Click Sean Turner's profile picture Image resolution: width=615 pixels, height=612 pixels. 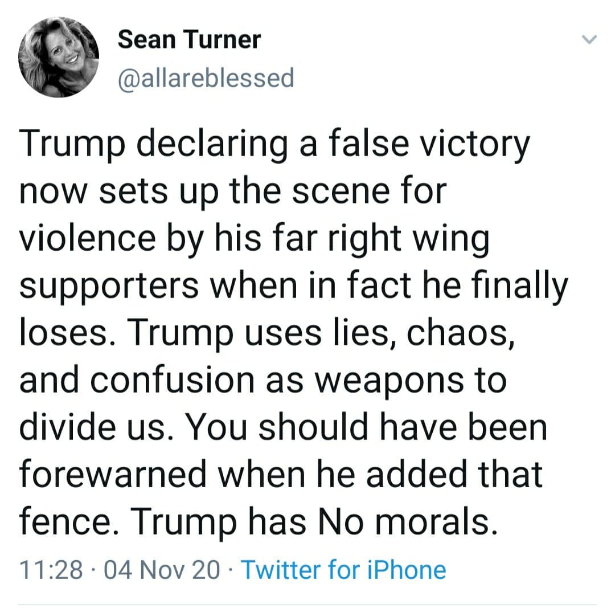pos(59,56)
